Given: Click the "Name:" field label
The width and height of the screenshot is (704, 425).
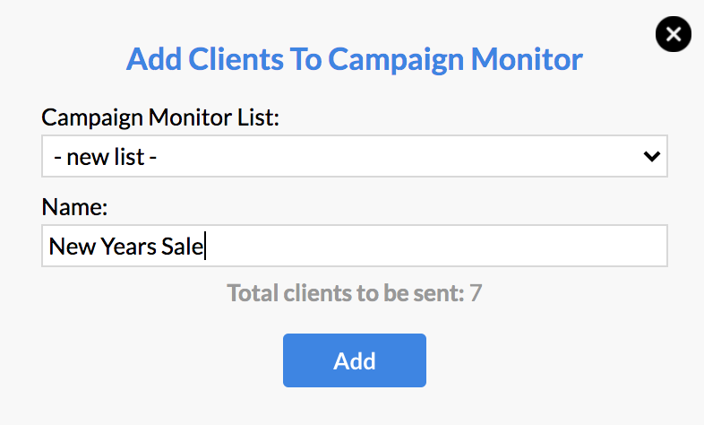Looking at the screenshot, I should click(x=74, y=207).
